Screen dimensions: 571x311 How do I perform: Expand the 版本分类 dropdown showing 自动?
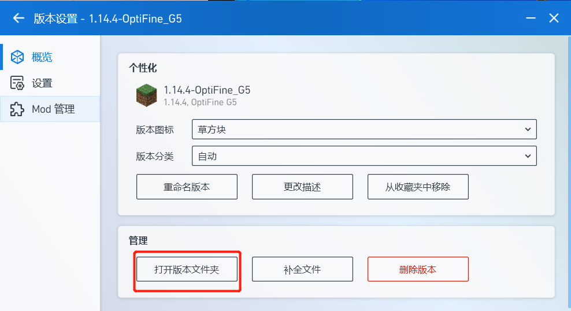(364, 156)
